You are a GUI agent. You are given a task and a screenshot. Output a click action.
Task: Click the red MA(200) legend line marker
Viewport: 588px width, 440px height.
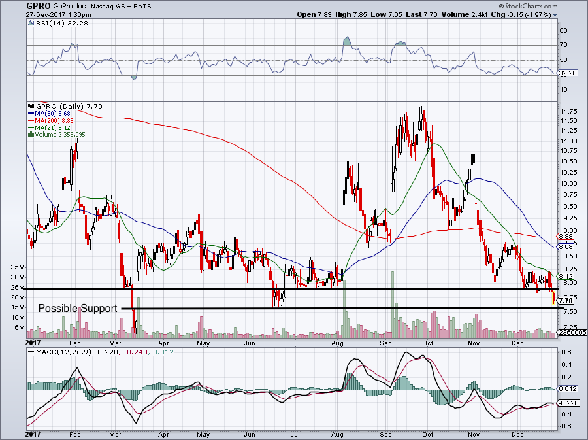[x=31, y=121]
